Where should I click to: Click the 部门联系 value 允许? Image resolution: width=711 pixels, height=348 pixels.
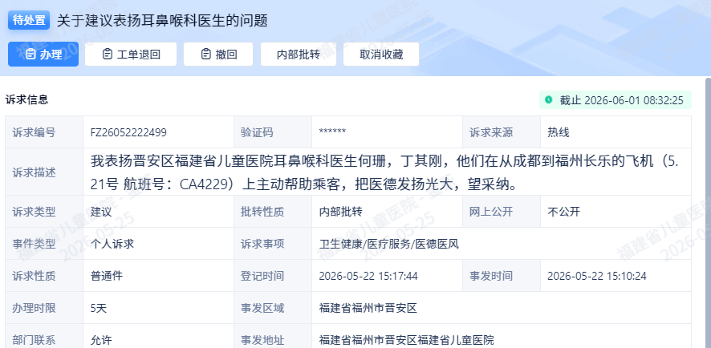(101, 340)
